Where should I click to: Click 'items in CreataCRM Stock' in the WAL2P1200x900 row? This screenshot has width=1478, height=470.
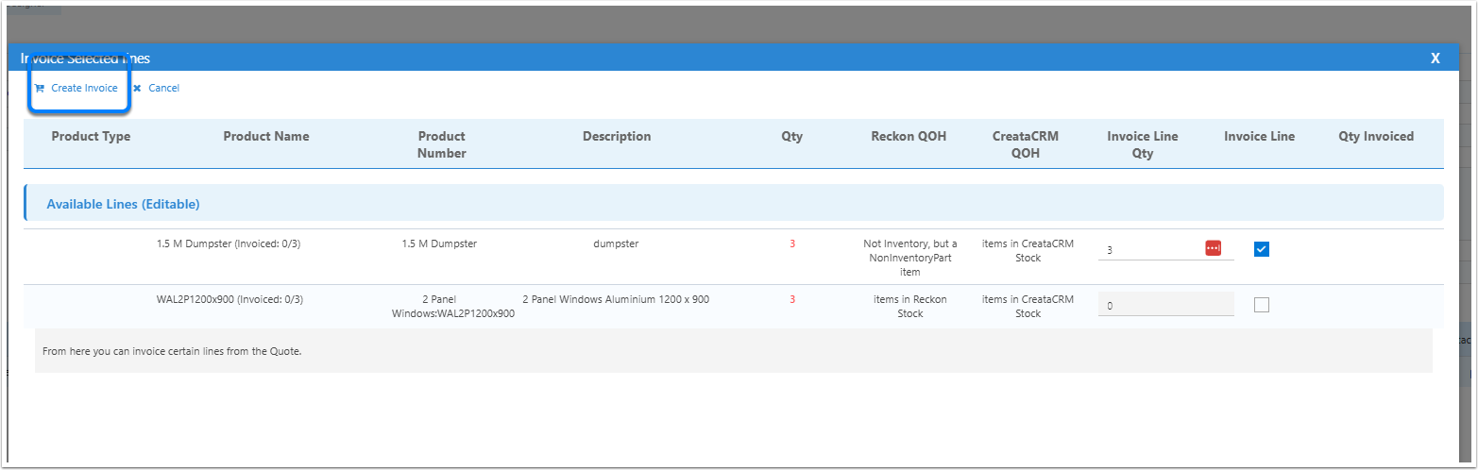point(1028,306)
